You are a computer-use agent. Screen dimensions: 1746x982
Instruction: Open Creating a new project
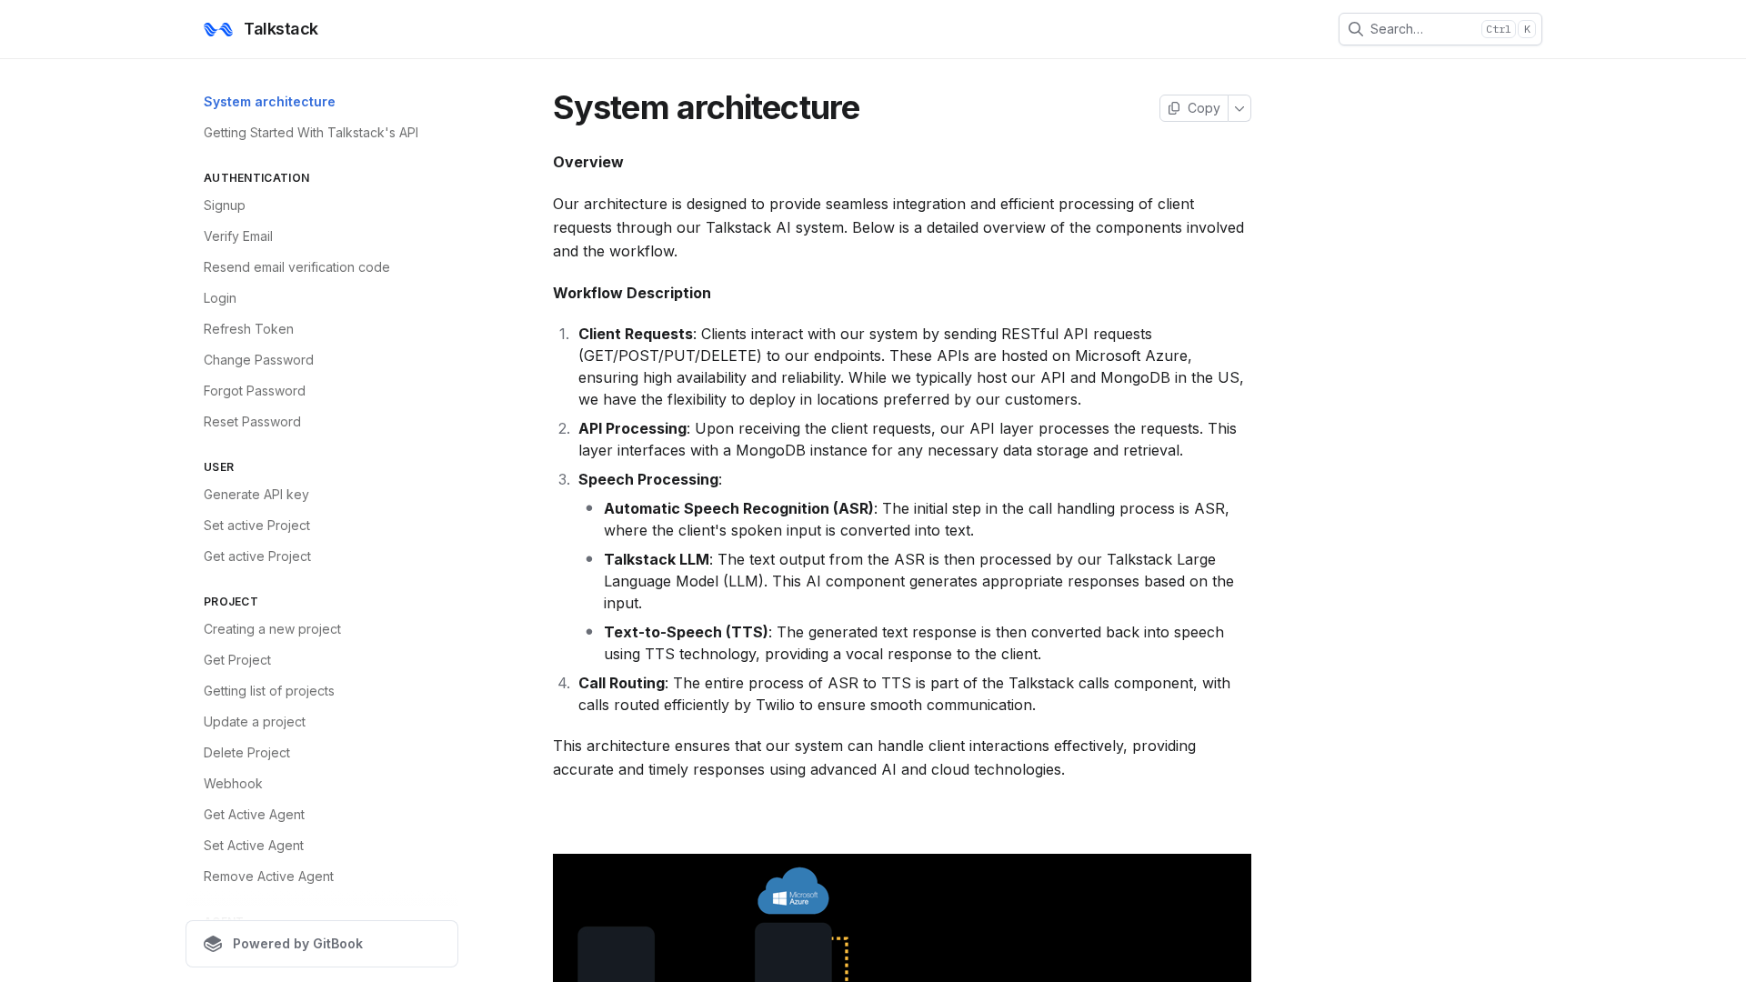[x=272, y=629]
